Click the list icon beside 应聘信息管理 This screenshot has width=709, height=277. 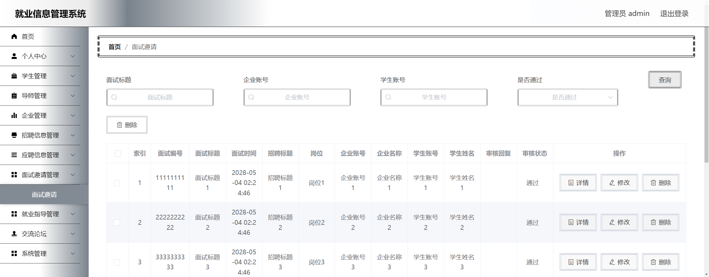pyautogui.click(x=14, y=155)
